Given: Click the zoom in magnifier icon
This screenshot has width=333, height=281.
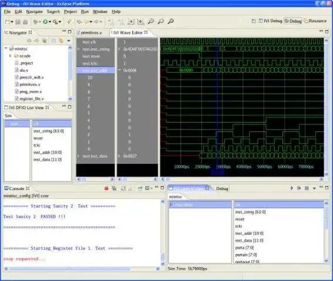Looking at the screenshot, I should point(151,21).
